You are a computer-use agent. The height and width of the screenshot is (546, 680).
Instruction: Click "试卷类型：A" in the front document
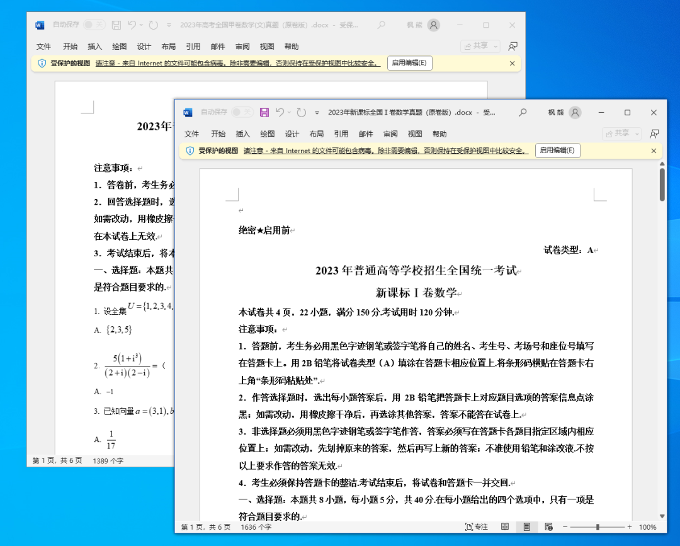(569, 250)
